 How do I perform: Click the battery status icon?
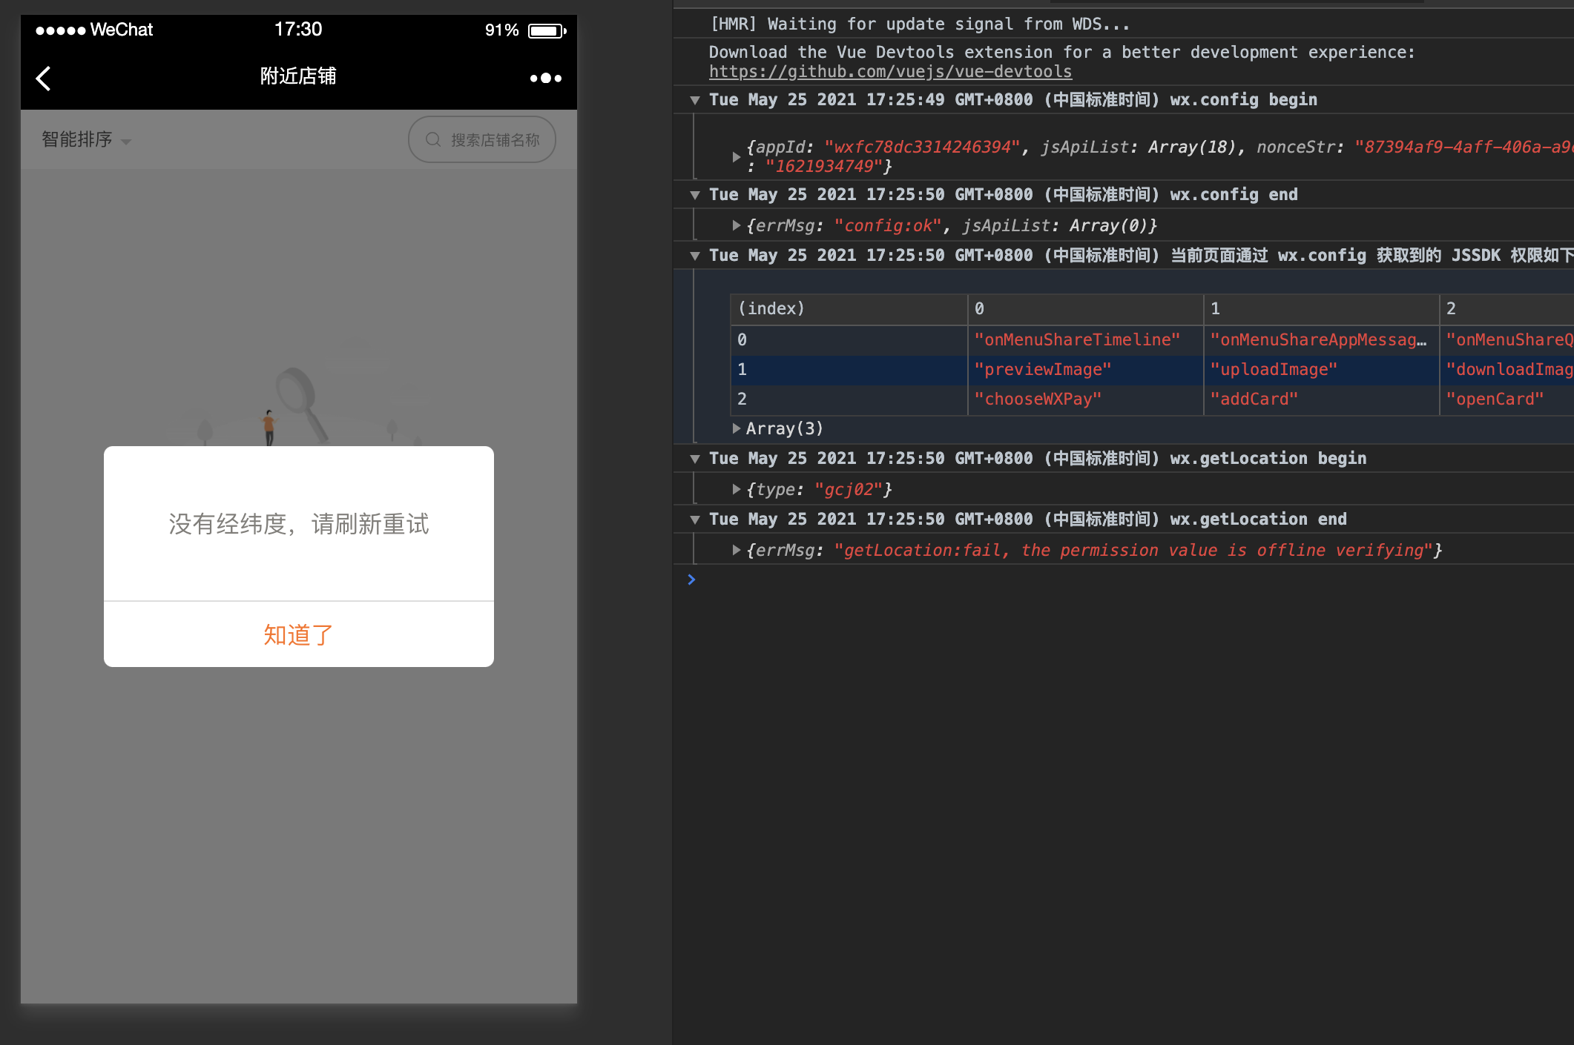pos(546,30)
